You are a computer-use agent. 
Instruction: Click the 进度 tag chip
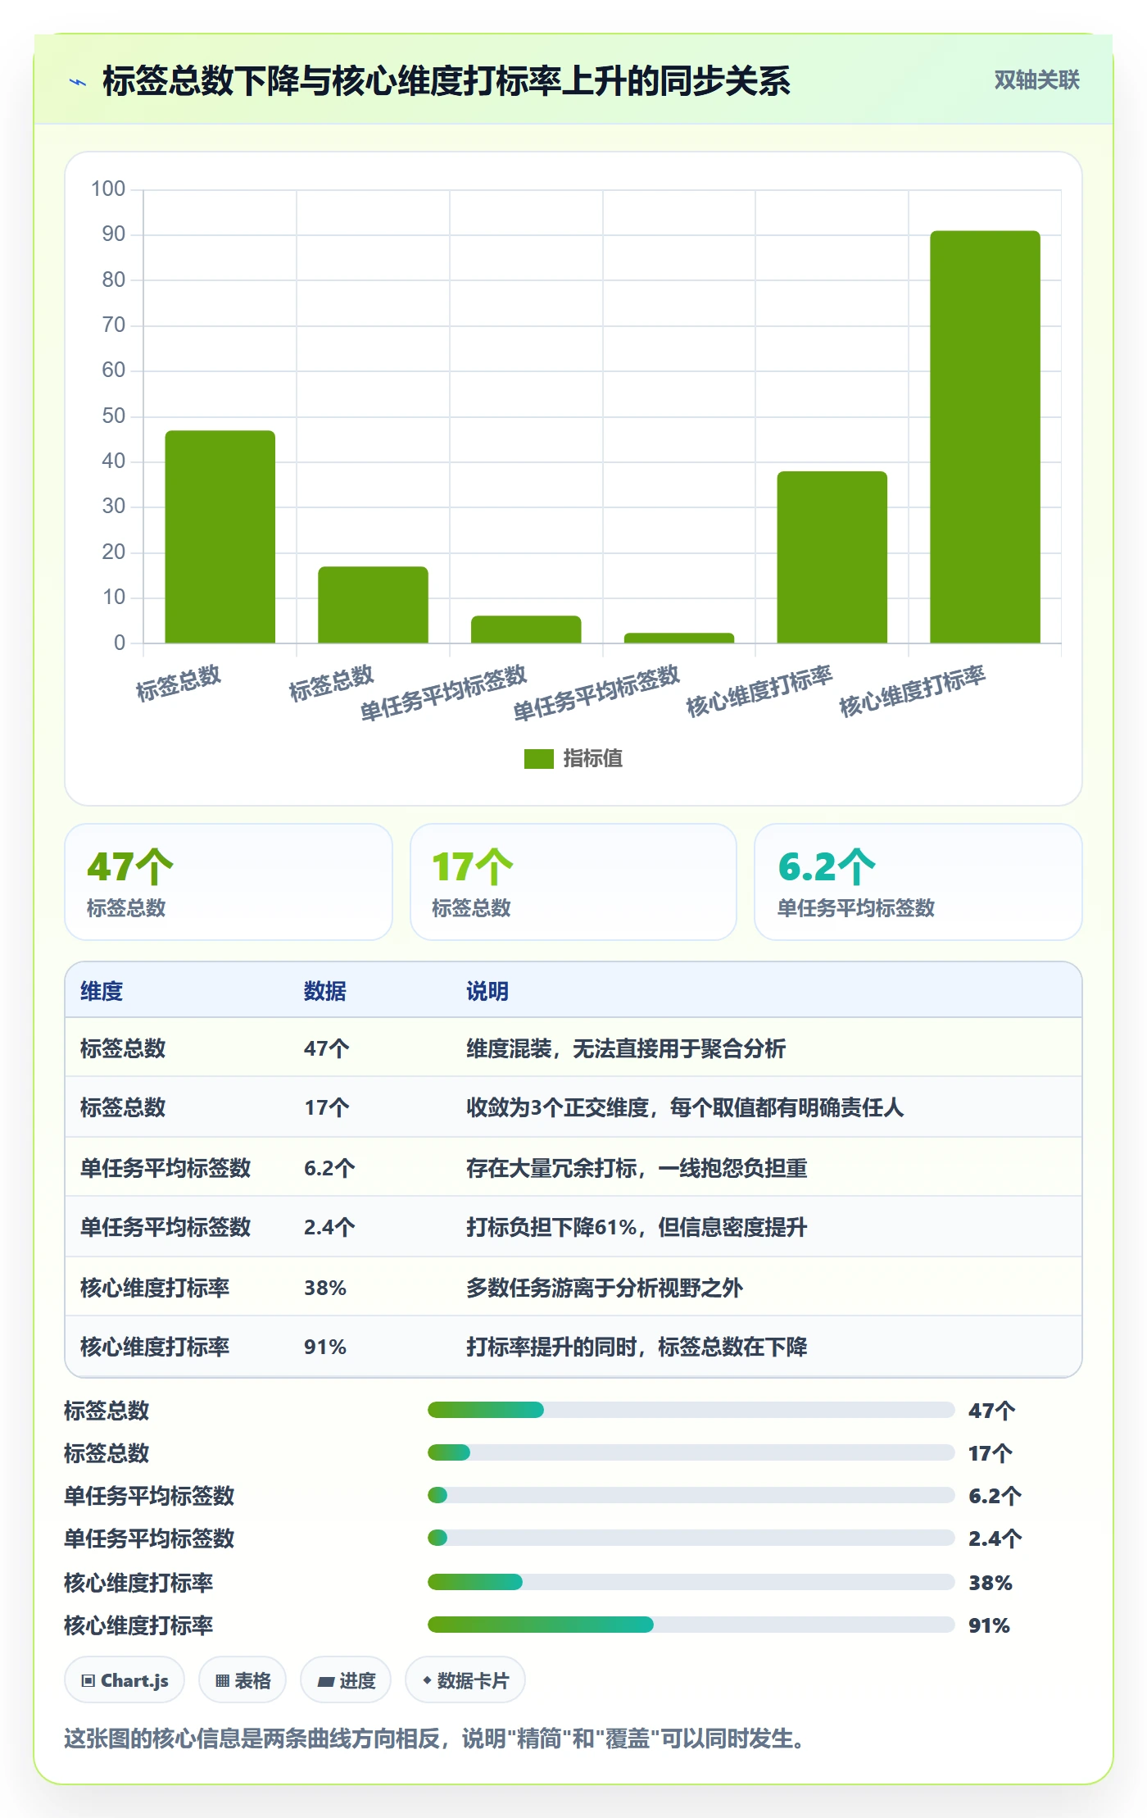pyautogui.click(x=346, y=1680)
